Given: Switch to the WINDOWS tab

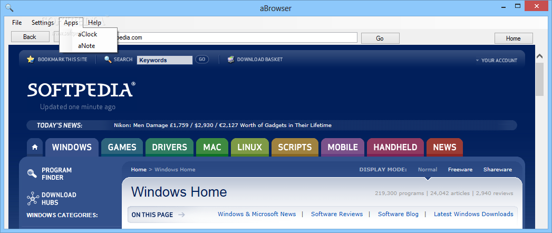Looking at the screenshot, I should 72,148.
